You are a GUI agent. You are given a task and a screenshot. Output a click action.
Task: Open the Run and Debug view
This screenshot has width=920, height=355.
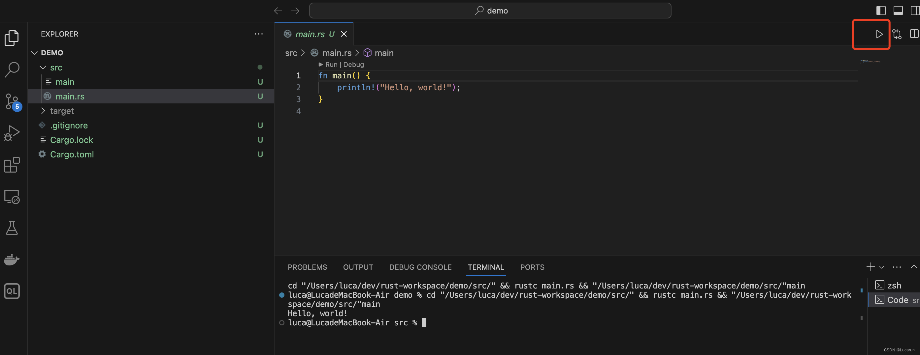pos(12,133)
